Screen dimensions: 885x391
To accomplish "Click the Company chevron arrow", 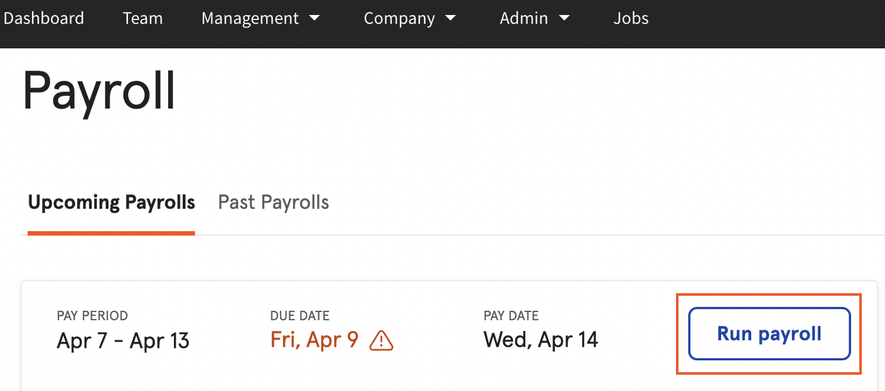I will [451, 18].
